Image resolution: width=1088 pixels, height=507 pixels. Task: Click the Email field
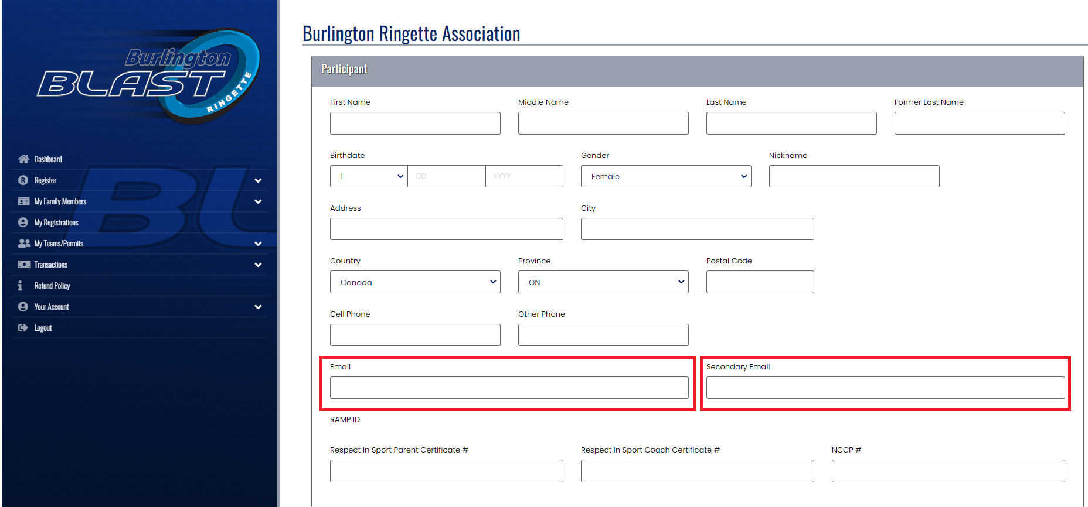[x=509, y=388]
